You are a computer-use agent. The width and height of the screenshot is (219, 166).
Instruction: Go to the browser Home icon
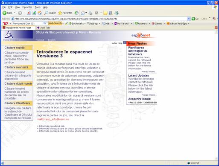coord(40,13)
